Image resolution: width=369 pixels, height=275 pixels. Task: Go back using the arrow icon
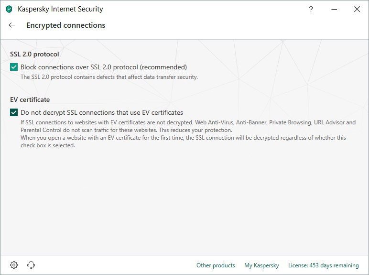[12, 25]
